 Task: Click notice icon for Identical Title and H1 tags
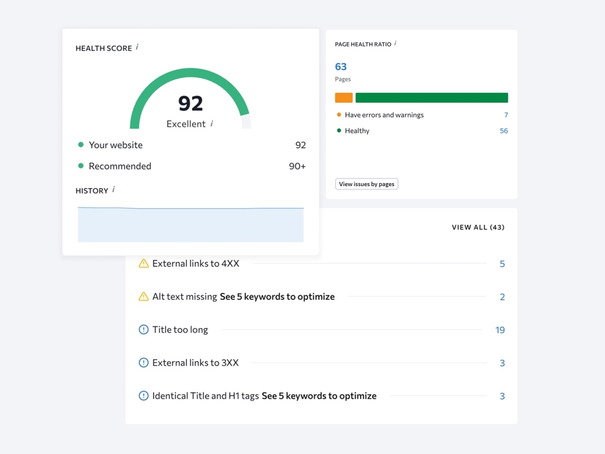point(143,395)
